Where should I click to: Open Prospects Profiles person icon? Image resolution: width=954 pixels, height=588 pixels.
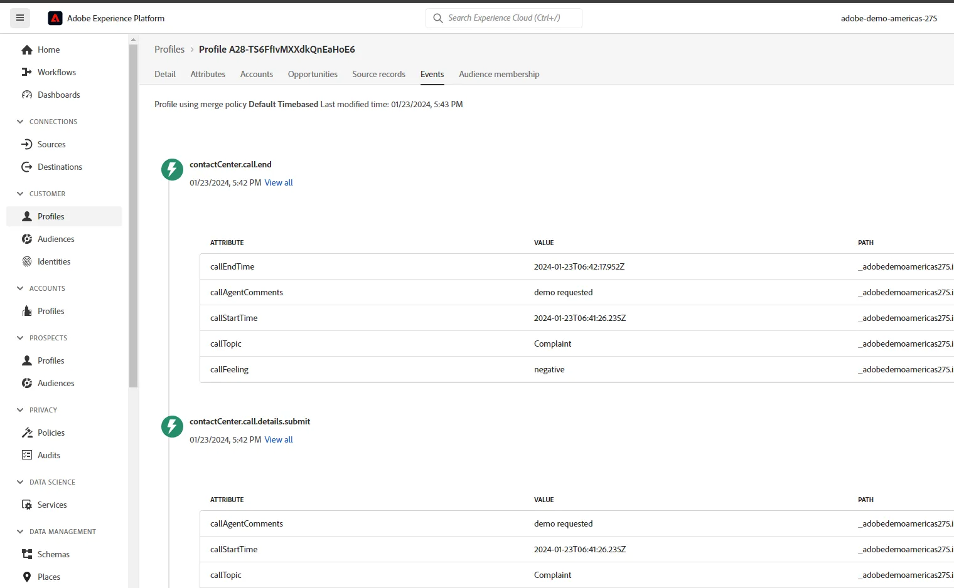pos(27,360)
